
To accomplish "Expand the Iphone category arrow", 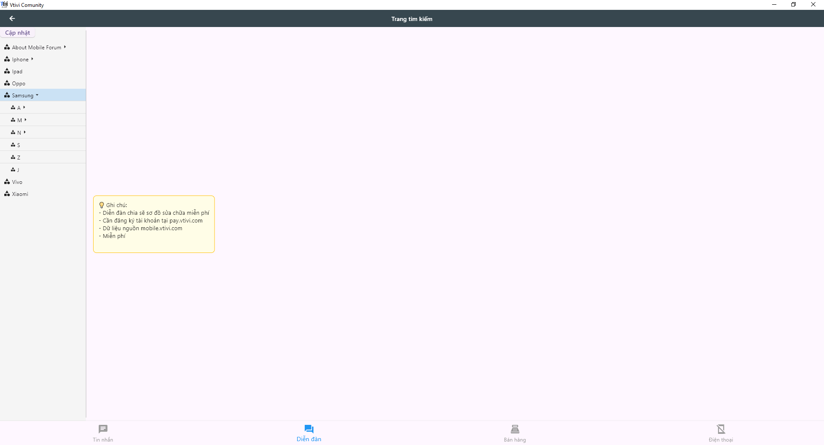I will tap(32, 59).
